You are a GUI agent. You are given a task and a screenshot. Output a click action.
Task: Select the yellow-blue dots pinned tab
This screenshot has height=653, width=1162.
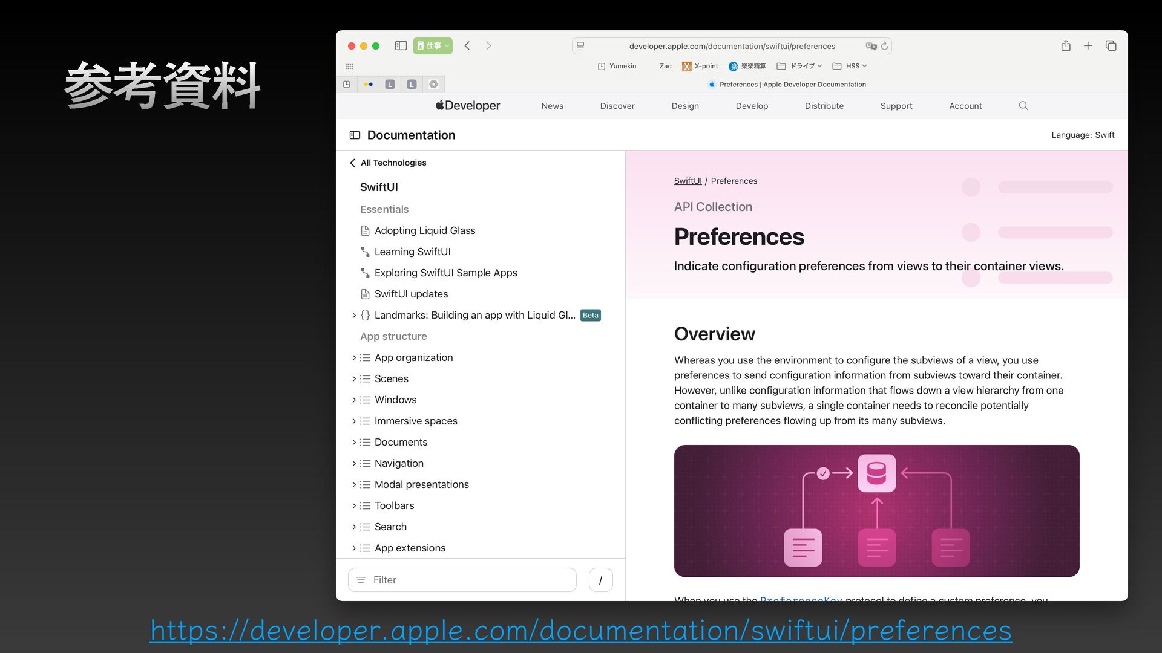[x=369, y=85]
